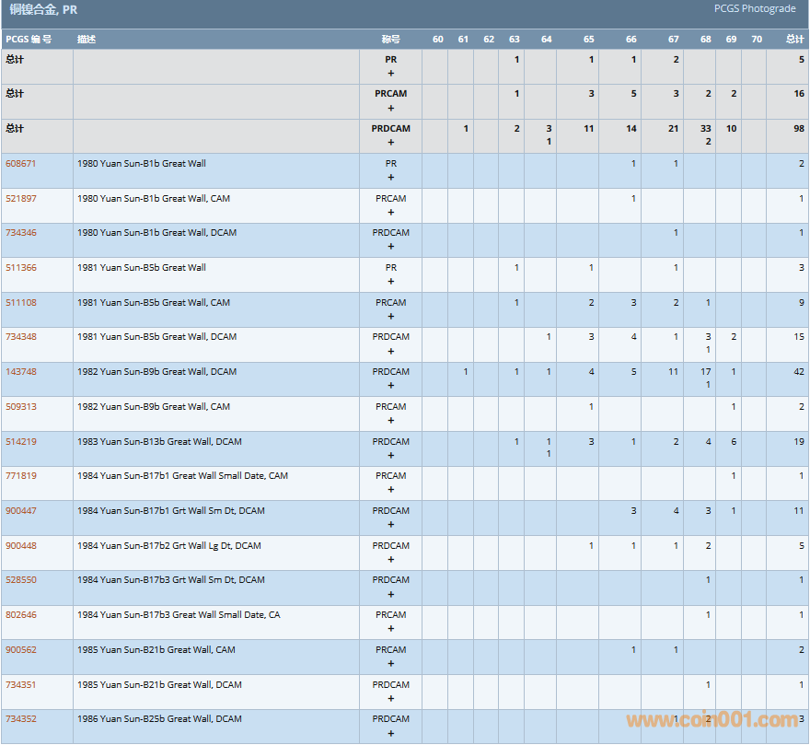
Task: Click the PCGS 编号 column header
Action: click(29, 40)
